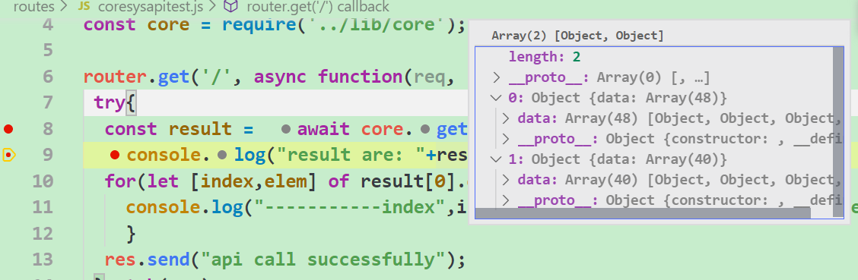The height and width of the screenshot is (280, 858).
Task: Click inline breakpoint dot before get on line 8
Action: pyautogui.click(x=425, y=130)
